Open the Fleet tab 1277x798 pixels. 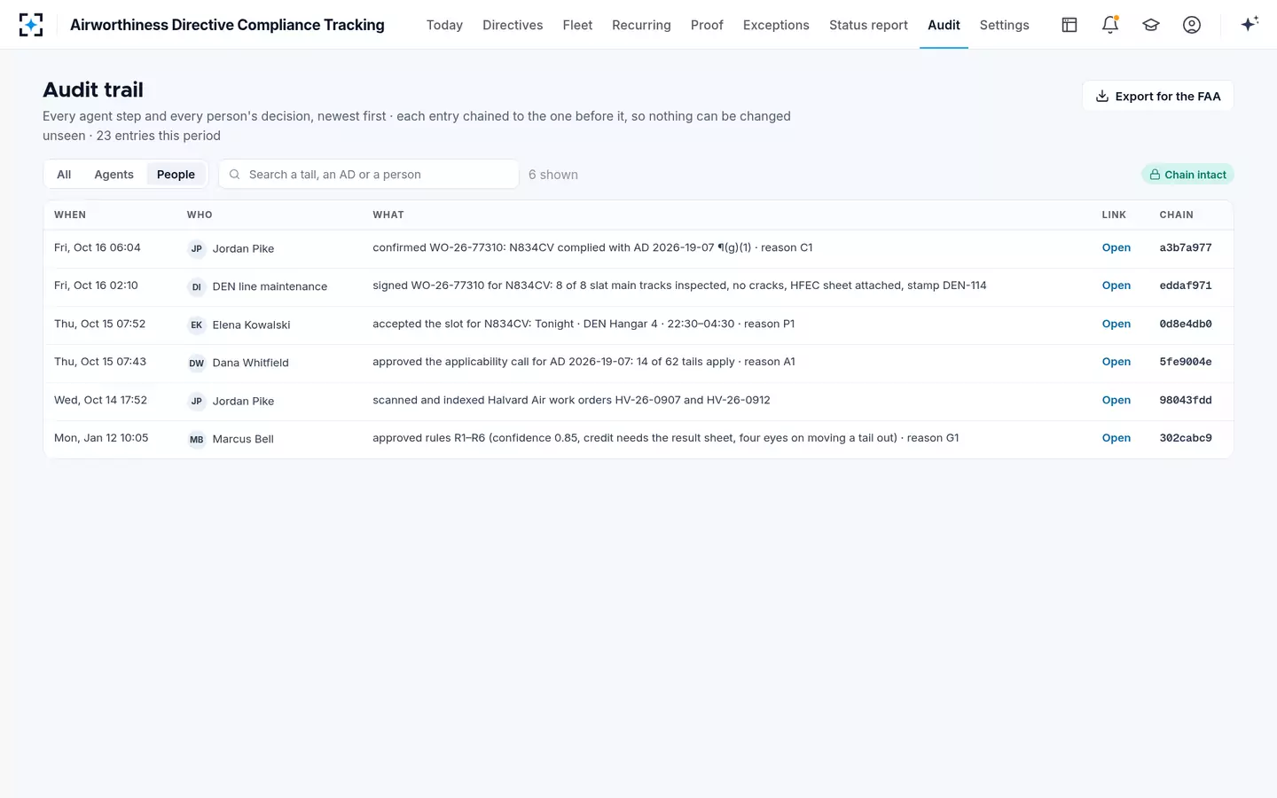coord(577,25)
